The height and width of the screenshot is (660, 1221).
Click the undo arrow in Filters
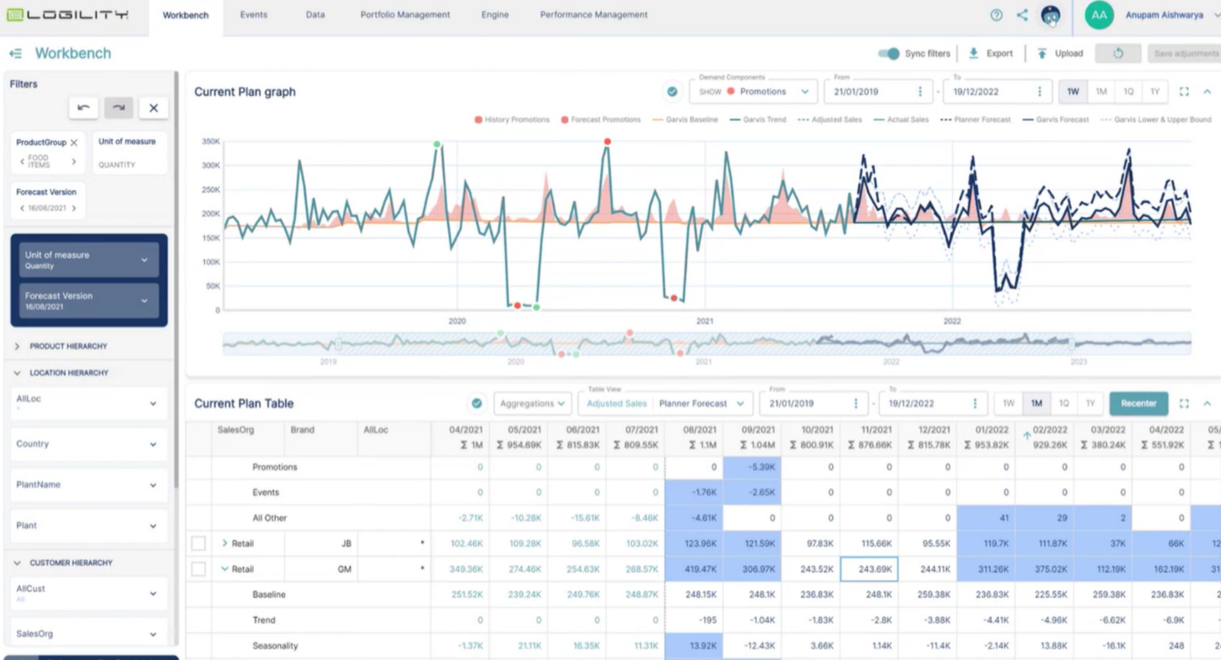(x=84, y=108)
